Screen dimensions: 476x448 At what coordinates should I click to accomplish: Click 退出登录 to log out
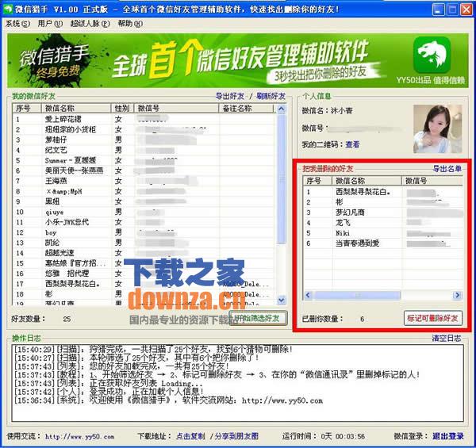(448, 436)
